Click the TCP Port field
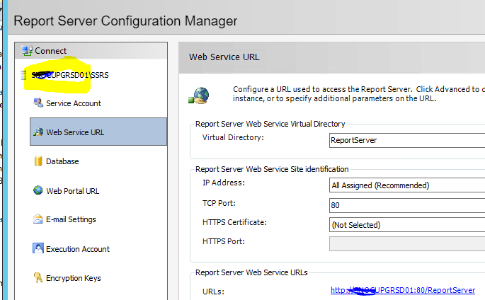This screenshot has height=300, width=485. [407, 205]
